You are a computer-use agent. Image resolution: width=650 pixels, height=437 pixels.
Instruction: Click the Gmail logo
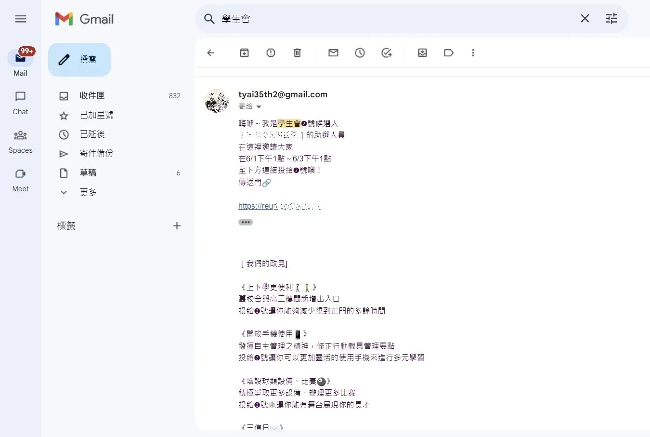pyautogui.click(x=84, y=19)
